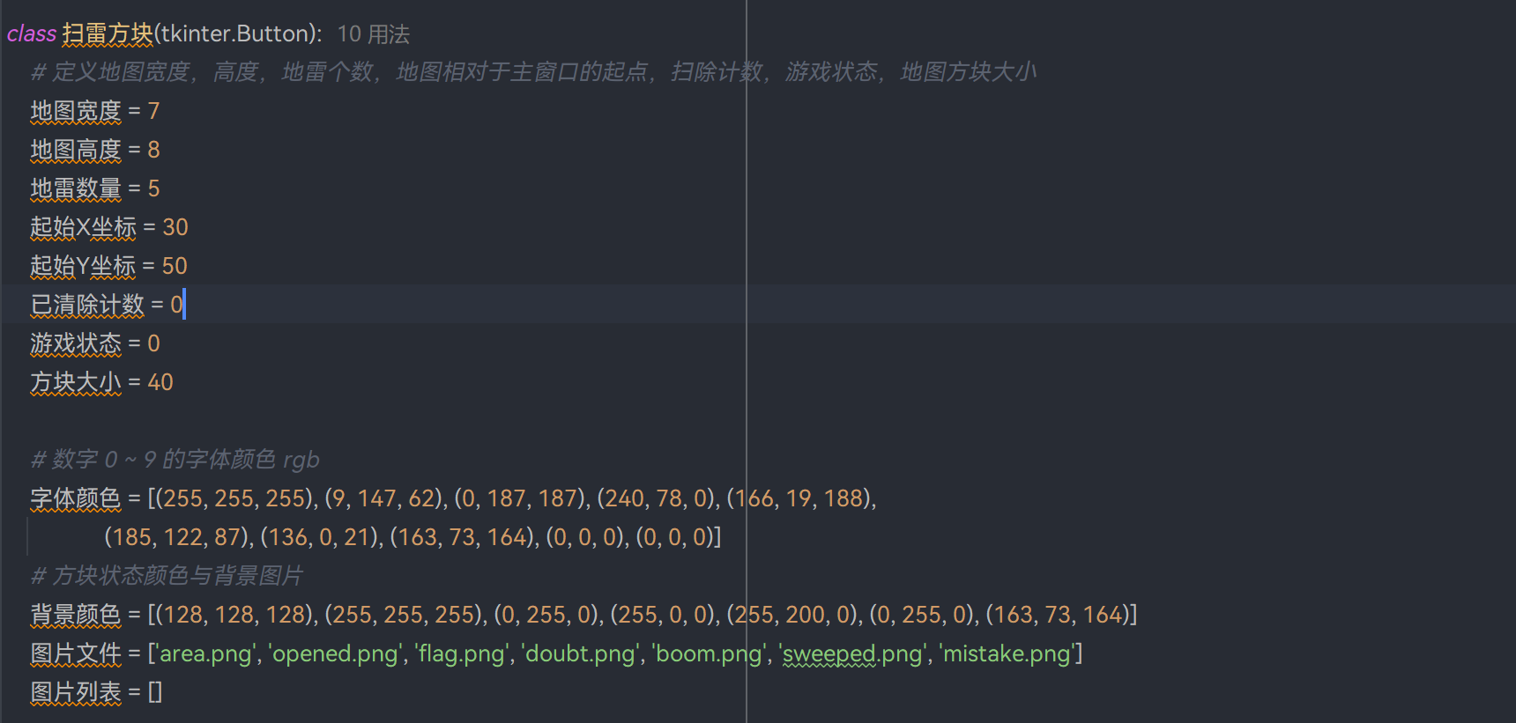This screenshot has width=1516, height=723.
Task: Click the value 40 of 方块大小
Action: [x=160, y=382]
